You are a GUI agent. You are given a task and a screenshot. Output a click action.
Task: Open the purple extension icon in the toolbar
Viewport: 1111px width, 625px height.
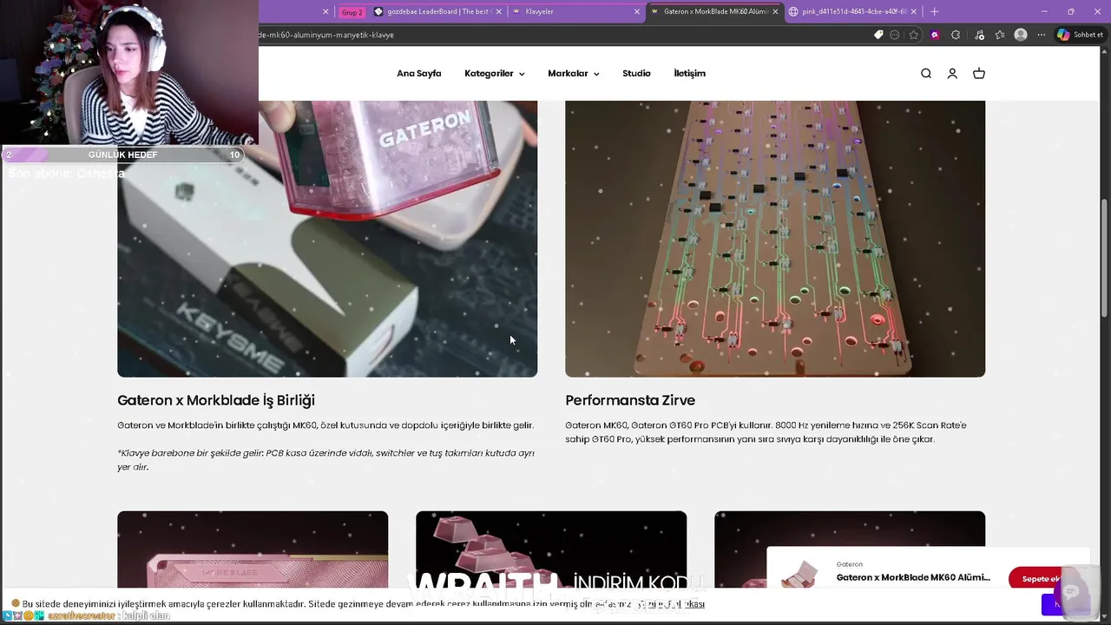coord(935,35)
